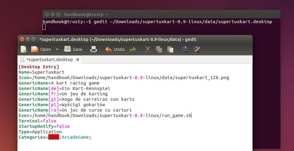Click the Terminal=false line
Image resolution: width=294 pixels, height=151 pixels.
(x=37, y=121)
